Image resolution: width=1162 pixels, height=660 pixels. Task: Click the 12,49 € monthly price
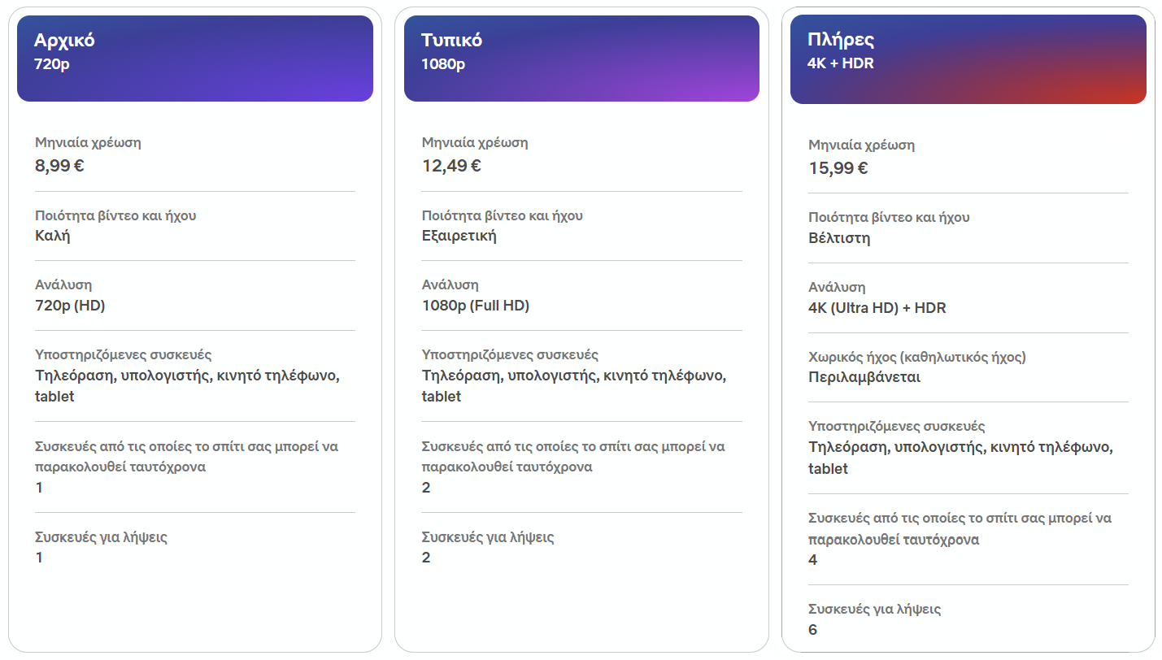[451, 166]
